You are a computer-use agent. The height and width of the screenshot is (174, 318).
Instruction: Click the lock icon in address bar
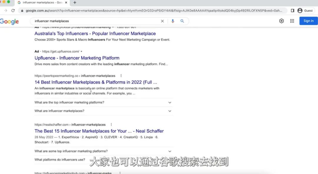tap(22, 11)
